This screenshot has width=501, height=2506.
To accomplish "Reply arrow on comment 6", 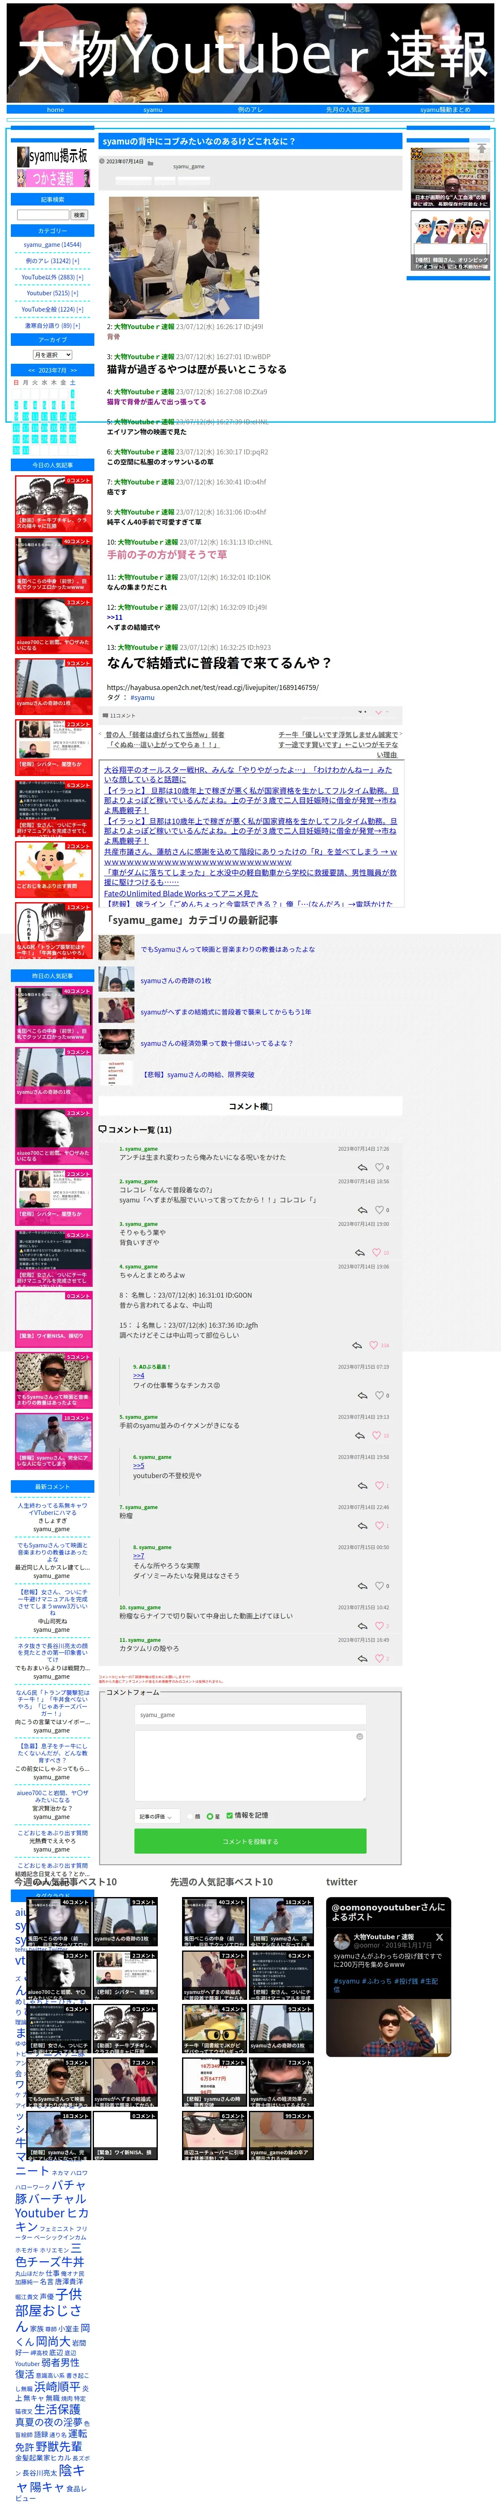I will [x=363, y=1486].
